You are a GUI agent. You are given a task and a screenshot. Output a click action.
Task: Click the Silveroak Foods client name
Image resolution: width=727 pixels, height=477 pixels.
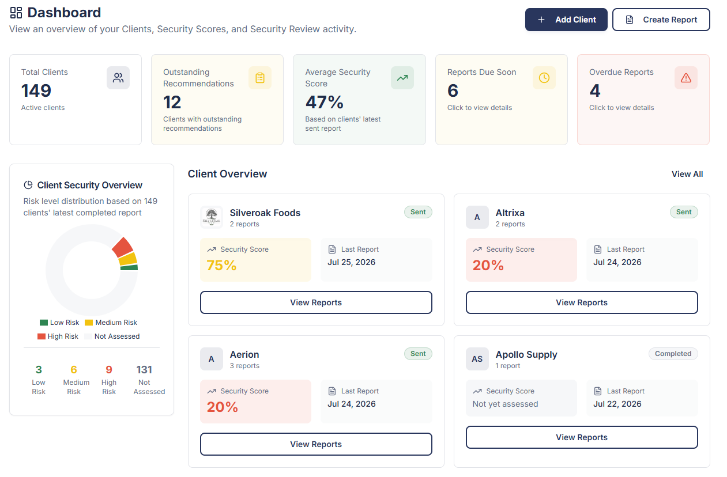coord(265,213)
